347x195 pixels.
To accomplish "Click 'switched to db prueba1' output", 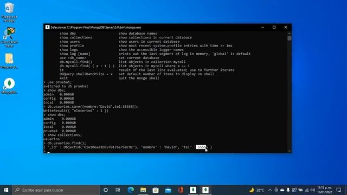I will [x=66, y=86].
